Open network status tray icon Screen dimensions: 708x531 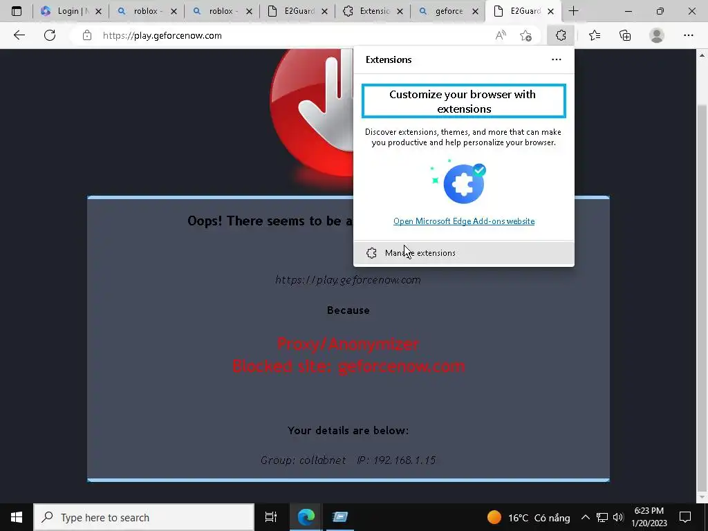click(x=602, y=517)
